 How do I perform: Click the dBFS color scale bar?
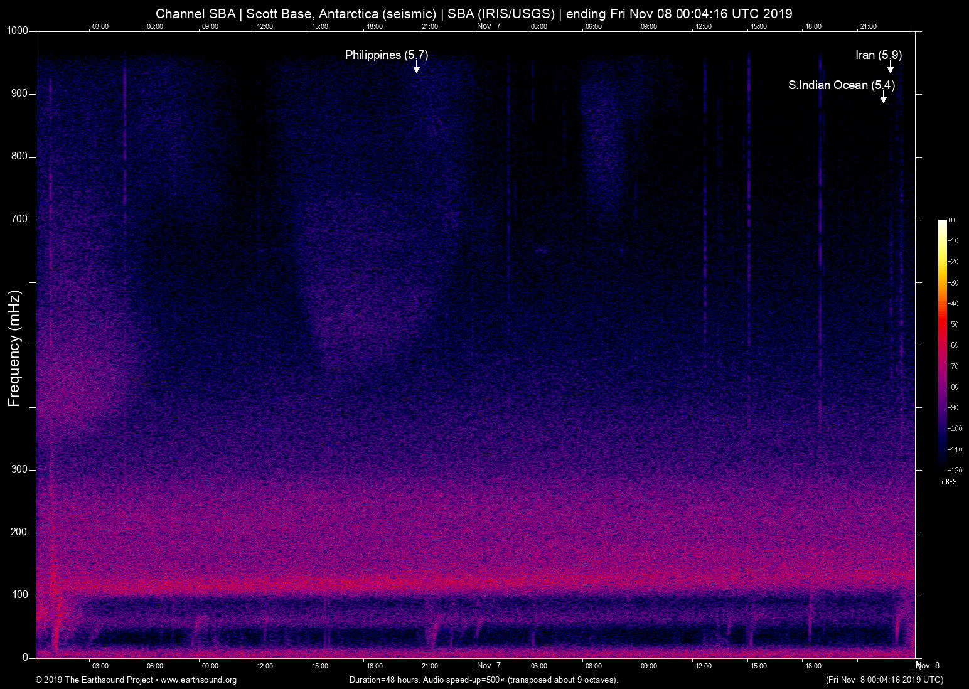click(942, 344)
